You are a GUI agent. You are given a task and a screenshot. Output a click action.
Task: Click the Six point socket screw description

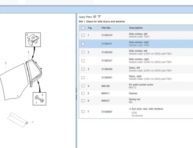(x=141, y=85)
